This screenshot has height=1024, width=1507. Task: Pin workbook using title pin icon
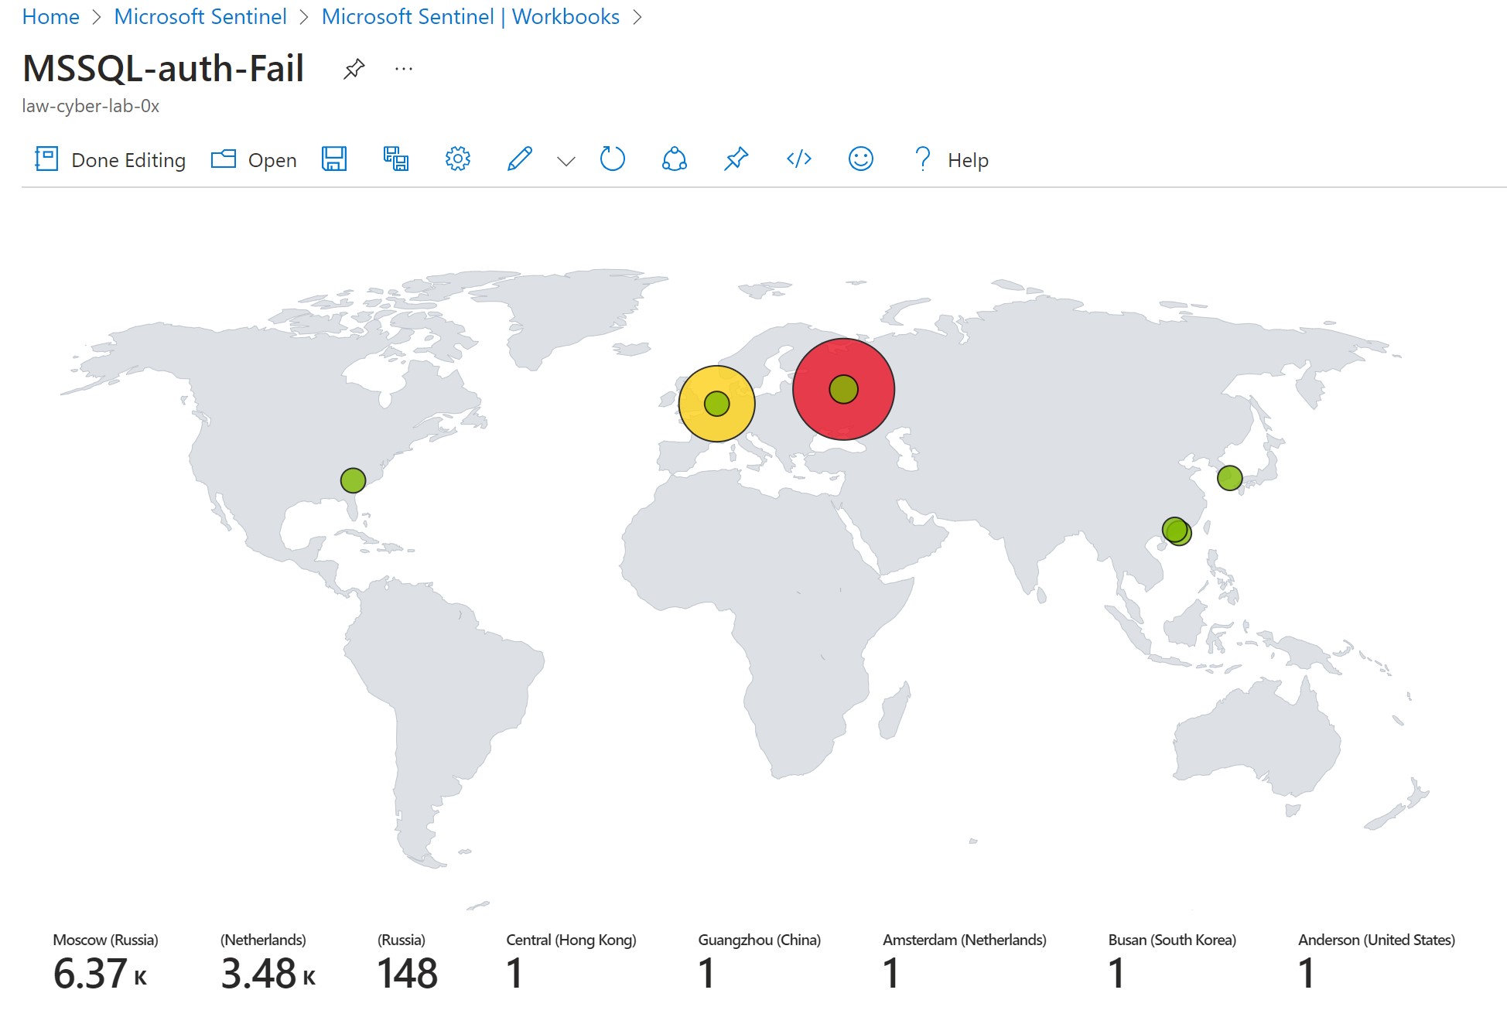[x=354, y=69]
